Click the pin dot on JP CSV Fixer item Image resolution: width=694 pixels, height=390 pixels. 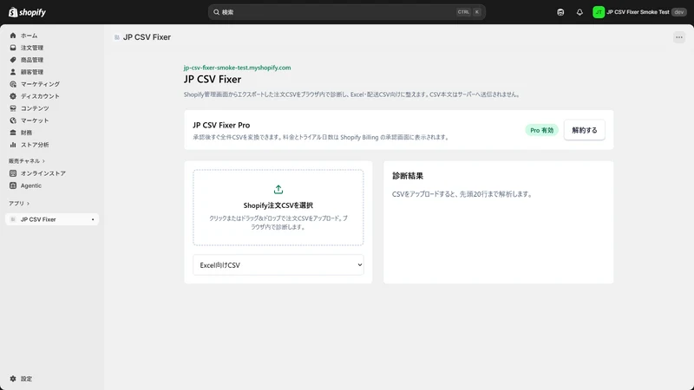click(93, 219)
